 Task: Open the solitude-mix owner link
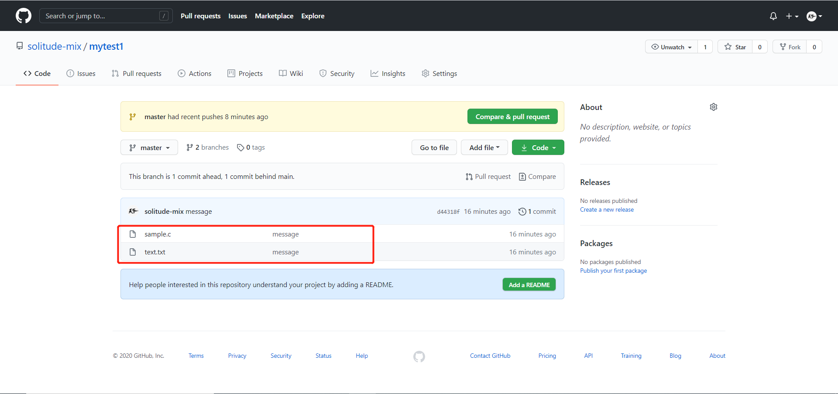pos(55,46)
